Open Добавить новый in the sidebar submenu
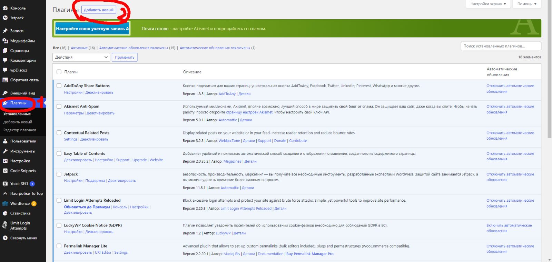 point(18,122)
